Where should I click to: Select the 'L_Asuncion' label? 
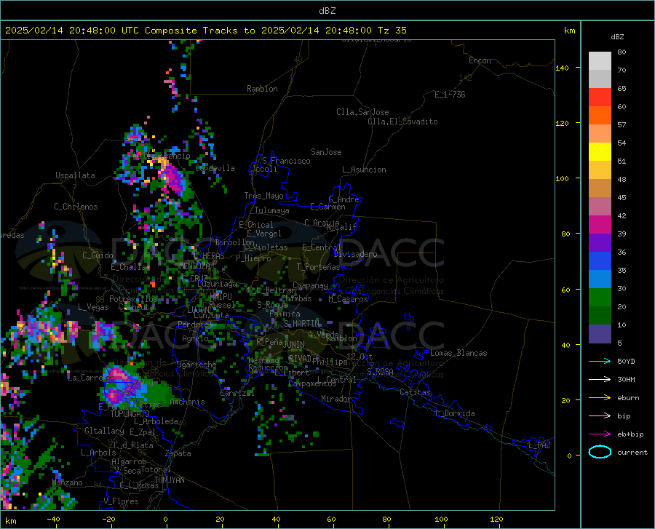[x=364, y=170]
